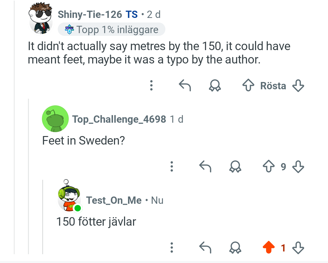Downvote Shiny-Tie-126's comment
The image size is (328, 263).
pyautogui.click(x=298, y=86)
